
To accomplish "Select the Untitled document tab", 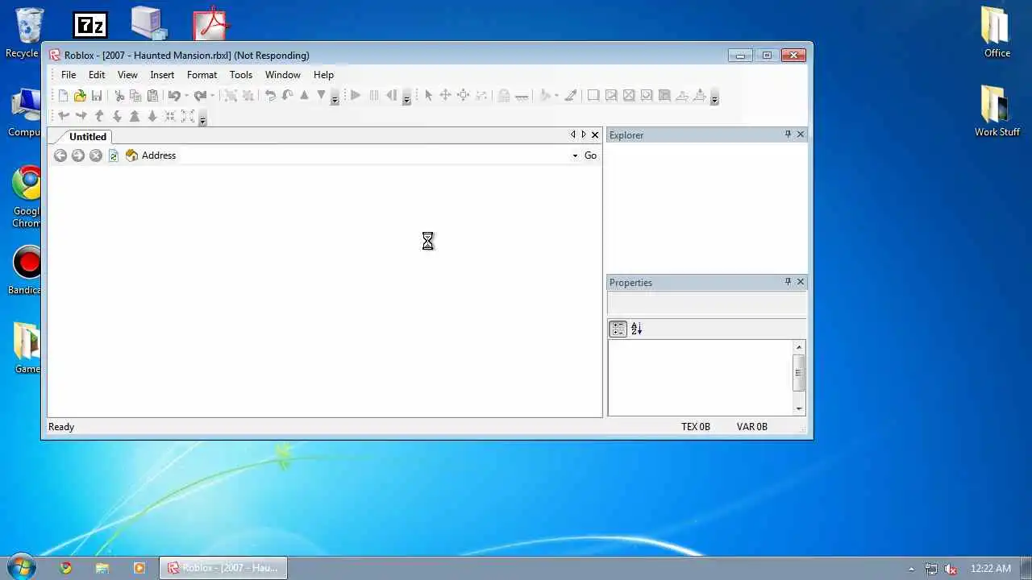I will (x=87, y=137).
